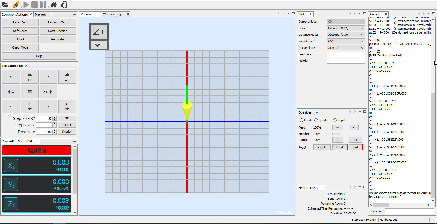Click the Reset Zero button

tap(20, 22)
